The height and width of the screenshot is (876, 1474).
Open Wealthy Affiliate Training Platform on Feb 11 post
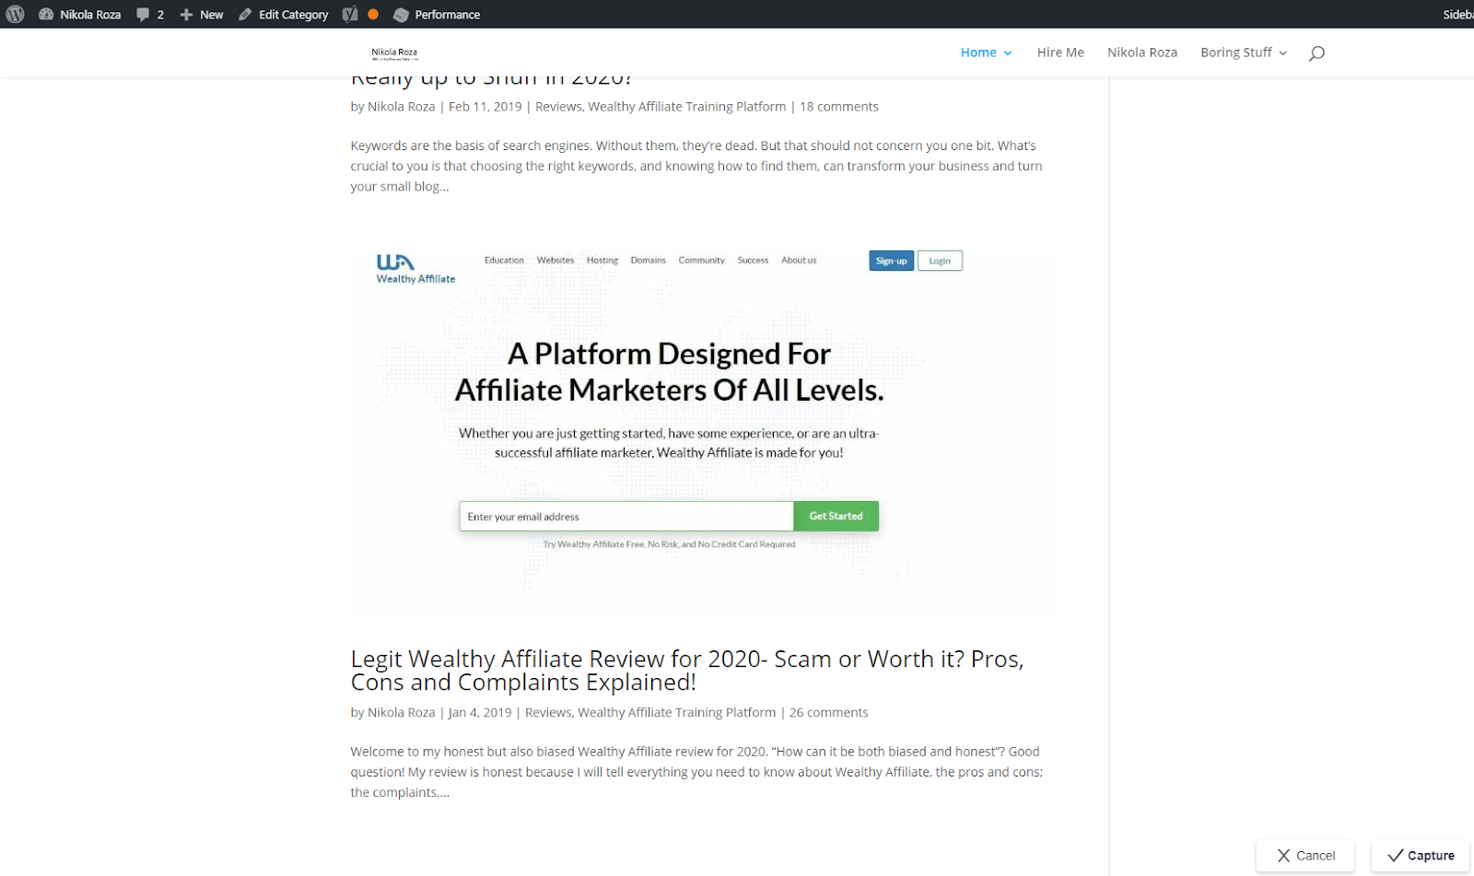point(687,107)
